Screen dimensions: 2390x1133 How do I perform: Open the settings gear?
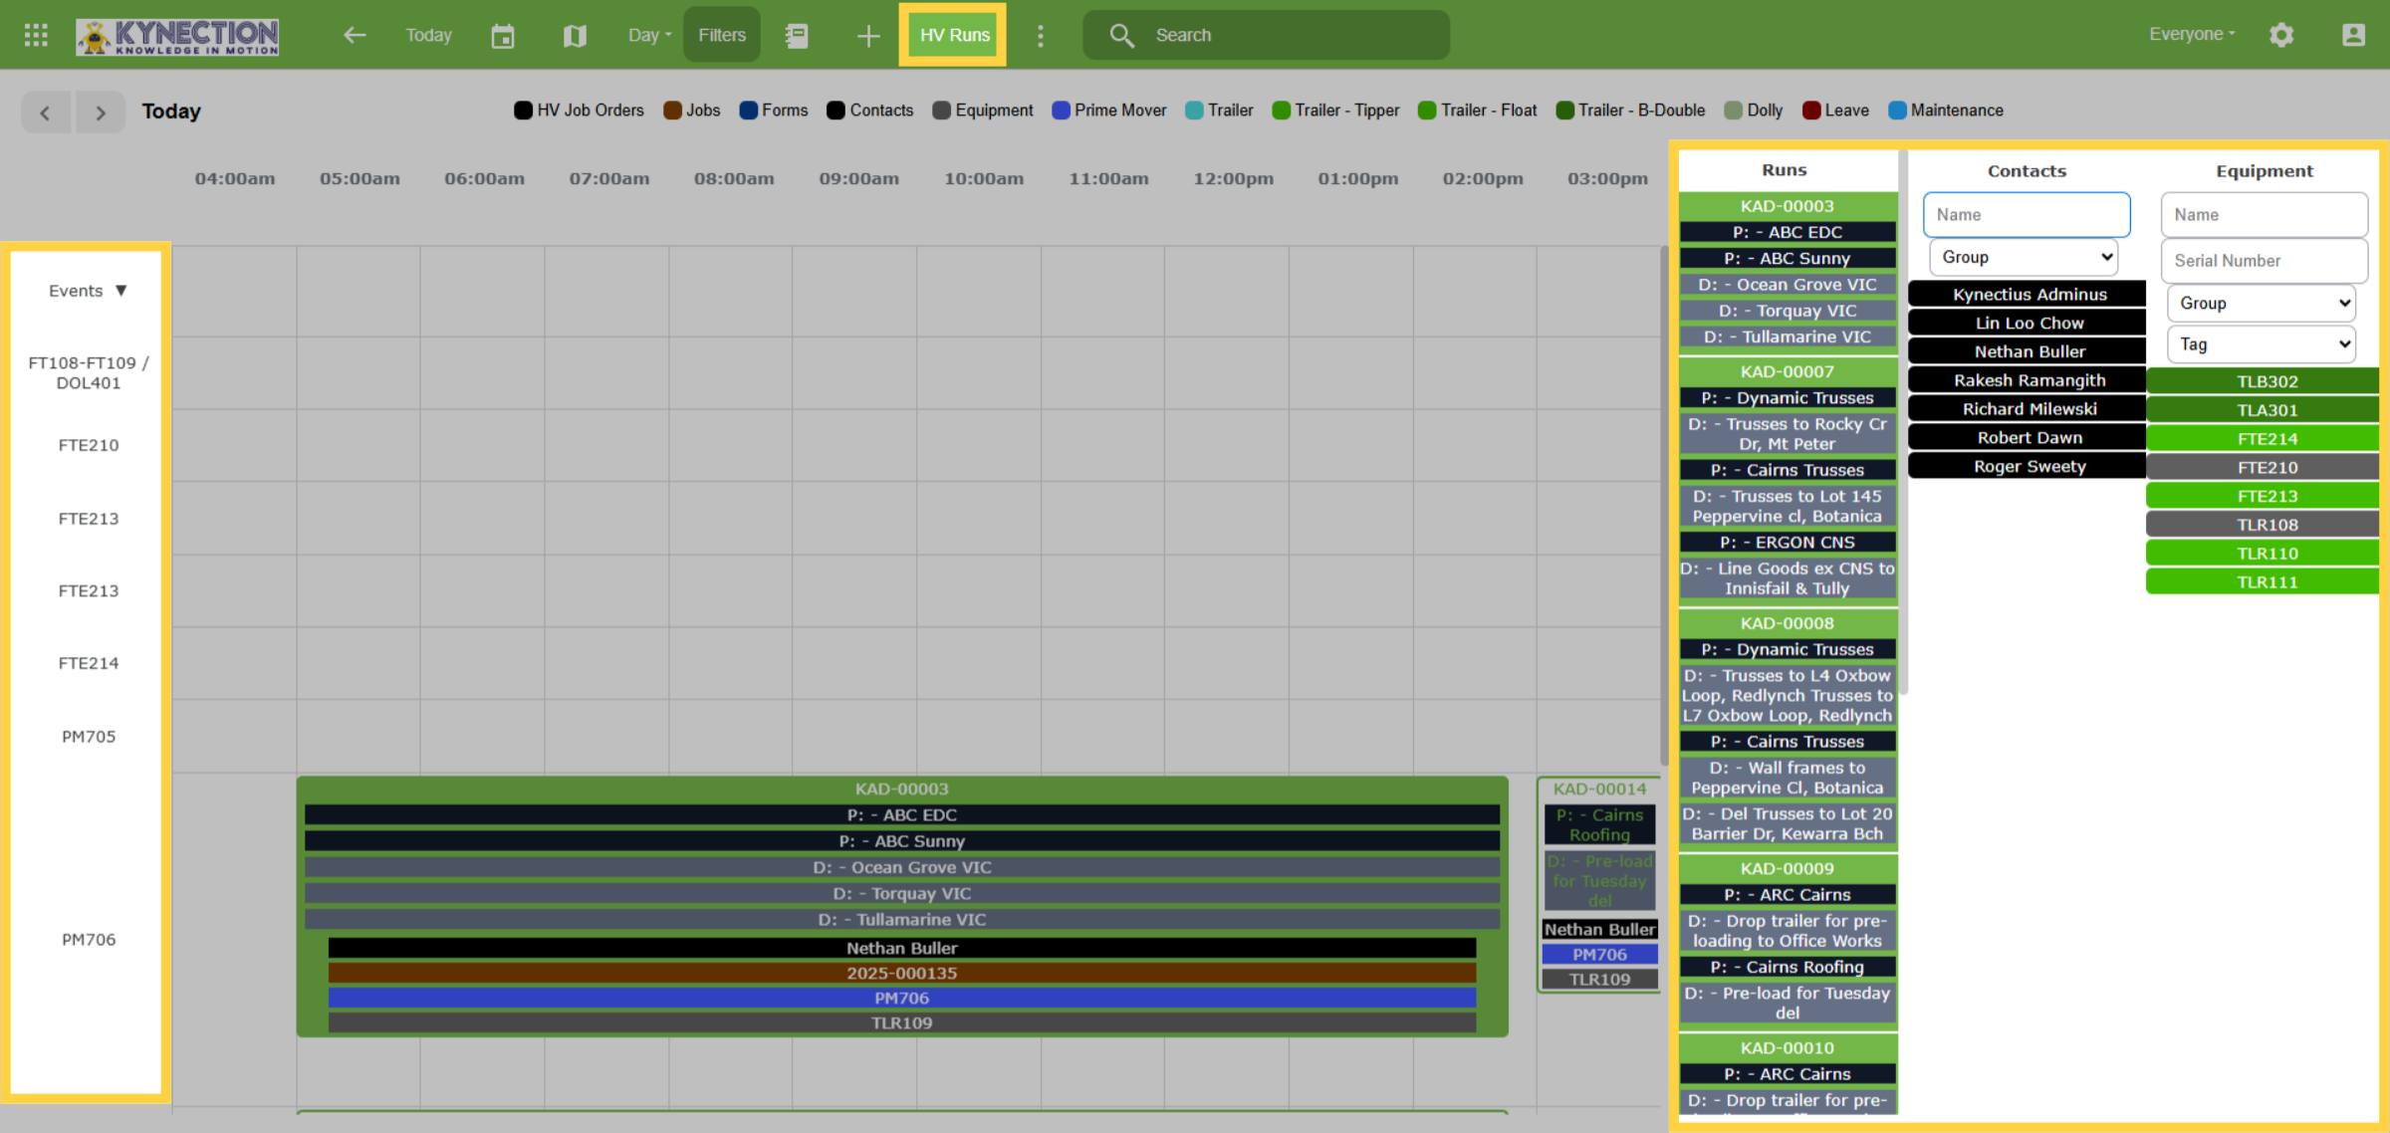[2281, 35]
